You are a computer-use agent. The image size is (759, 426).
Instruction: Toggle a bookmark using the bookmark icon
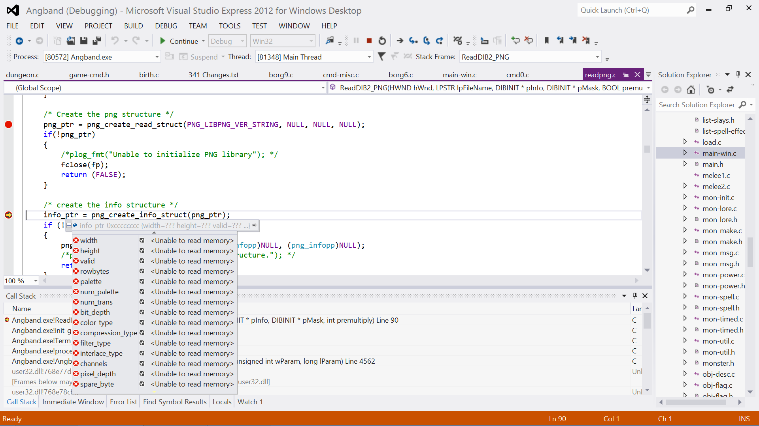tap(547, 41)
